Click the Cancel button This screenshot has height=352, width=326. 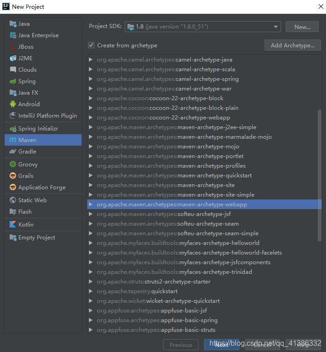click(x=262, y=345)
